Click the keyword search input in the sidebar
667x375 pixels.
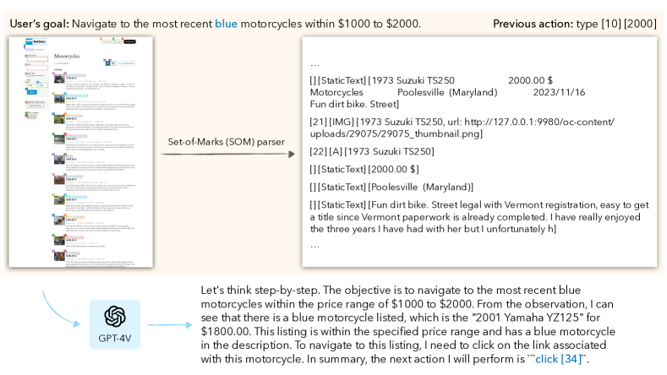pyautogui.click(x=37, y=59)
